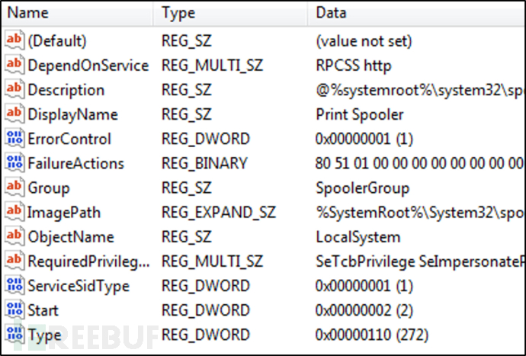Click the string icon beside (Default)

pos(14,40)
